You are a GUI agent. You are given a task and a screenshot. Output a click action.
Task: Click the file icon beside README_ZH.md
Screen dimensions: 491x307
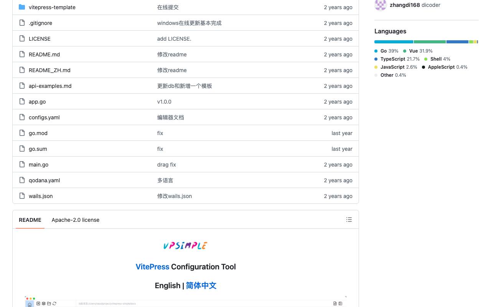point(22,70)
